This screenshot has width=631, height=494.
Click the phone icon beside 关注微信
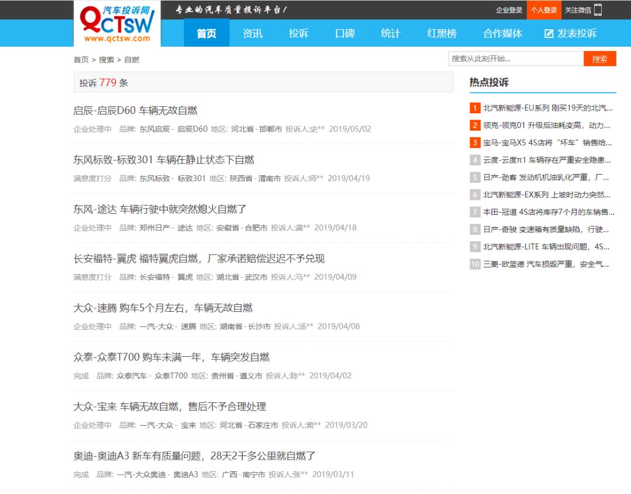point(598,10)
